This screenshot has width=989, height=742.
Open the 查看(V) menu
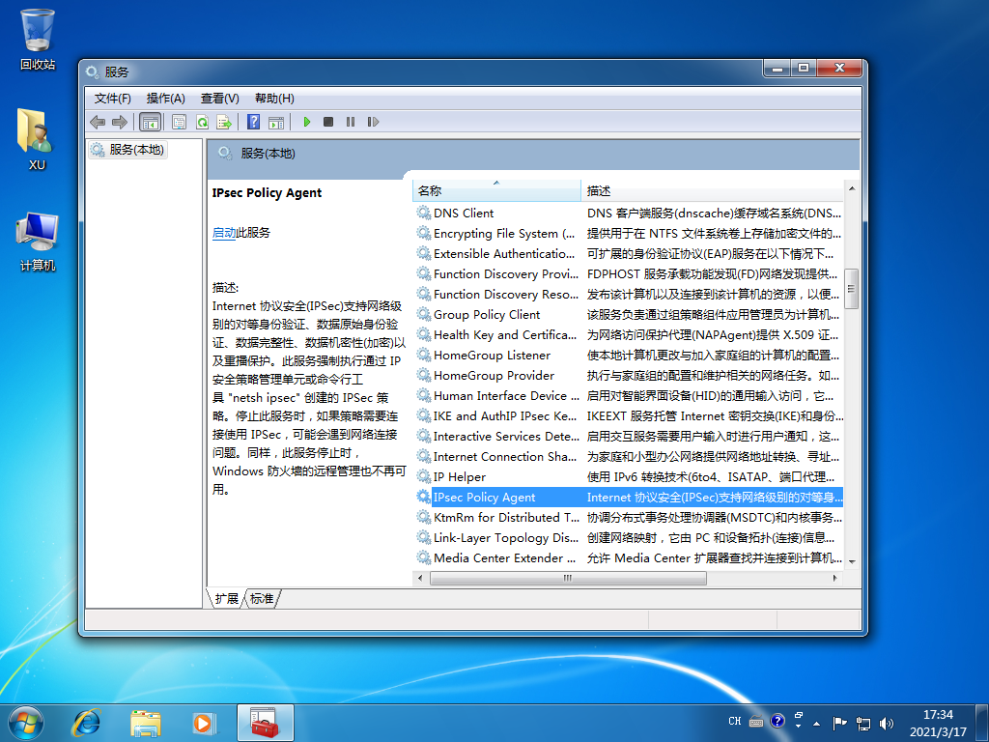218,98
